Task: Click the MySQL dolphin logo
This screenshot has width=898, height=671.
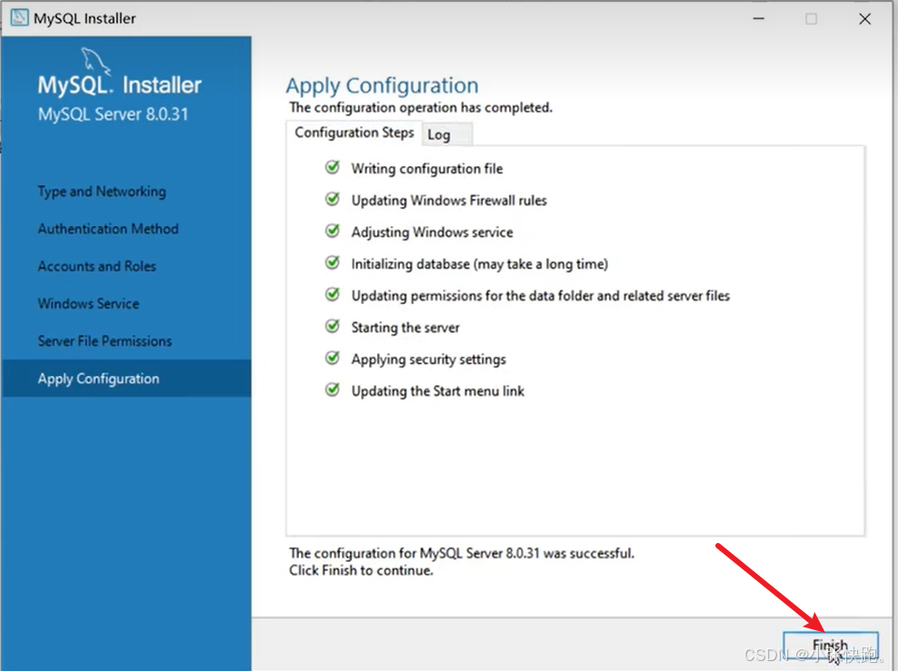Action: pyautogui.click(x=95, y=61)
